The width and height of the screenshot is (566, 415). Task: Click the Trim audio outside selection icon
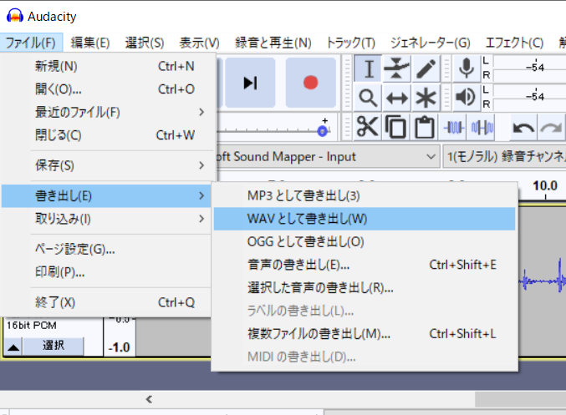click(453, 127)
